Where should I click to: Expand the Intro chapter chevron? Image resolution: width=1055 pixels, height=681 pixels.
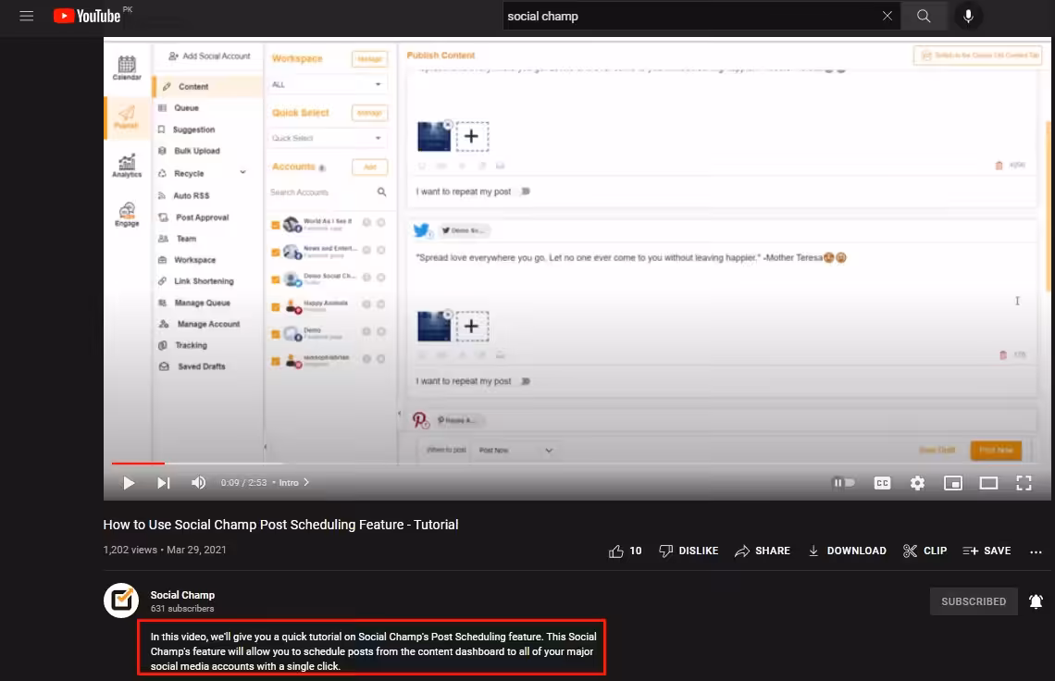[306, 482]
